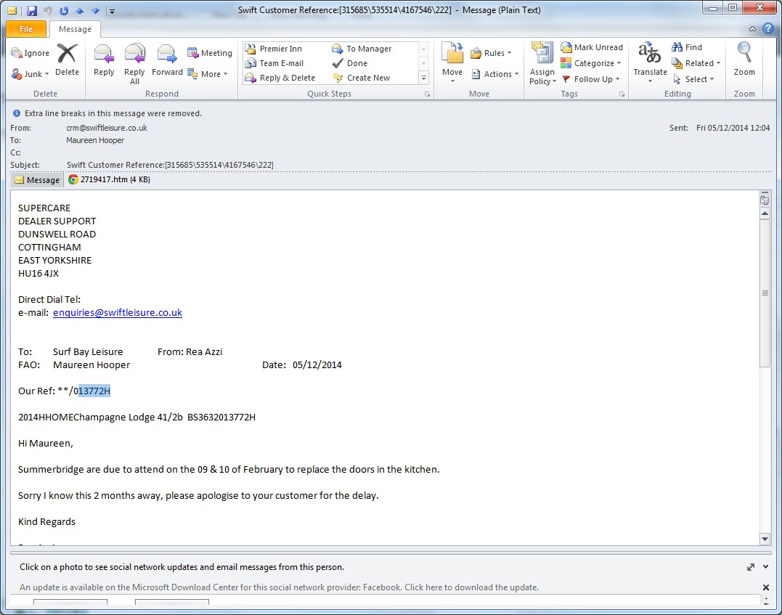The width and height of the screenshot is (782, 615).
Task: Open the Related dropdown
Action: (696, 63)
